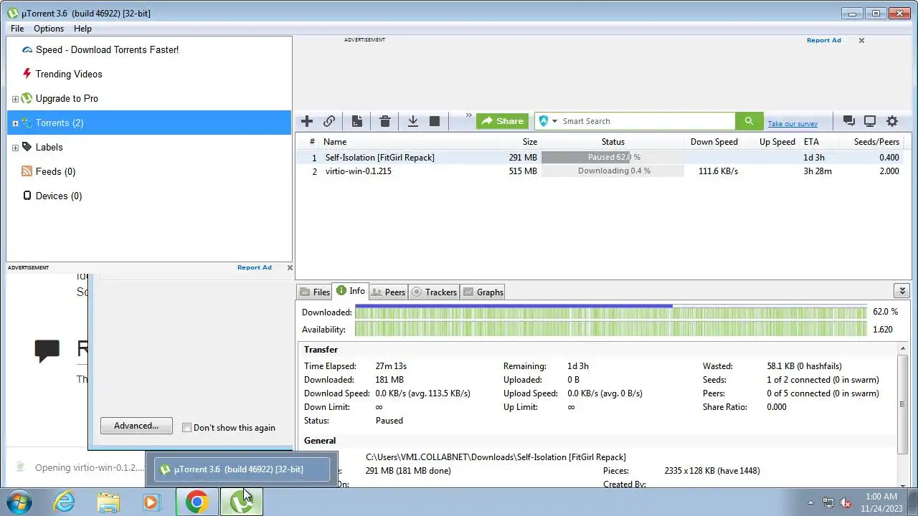Screen dimensions: 918x516
Task: Click the Remove torrent trash icon
Action: [x=385, y=121]
